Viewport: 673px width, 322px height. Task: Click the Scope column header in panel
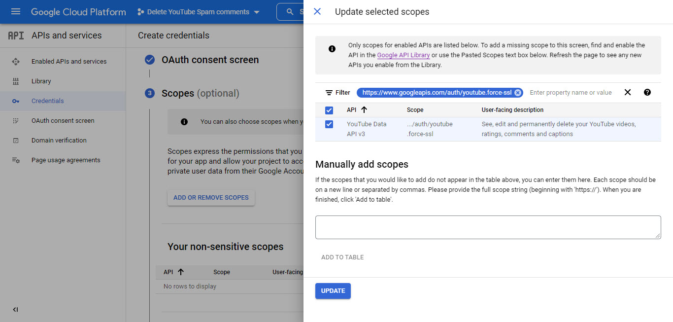tap(415, 110)
